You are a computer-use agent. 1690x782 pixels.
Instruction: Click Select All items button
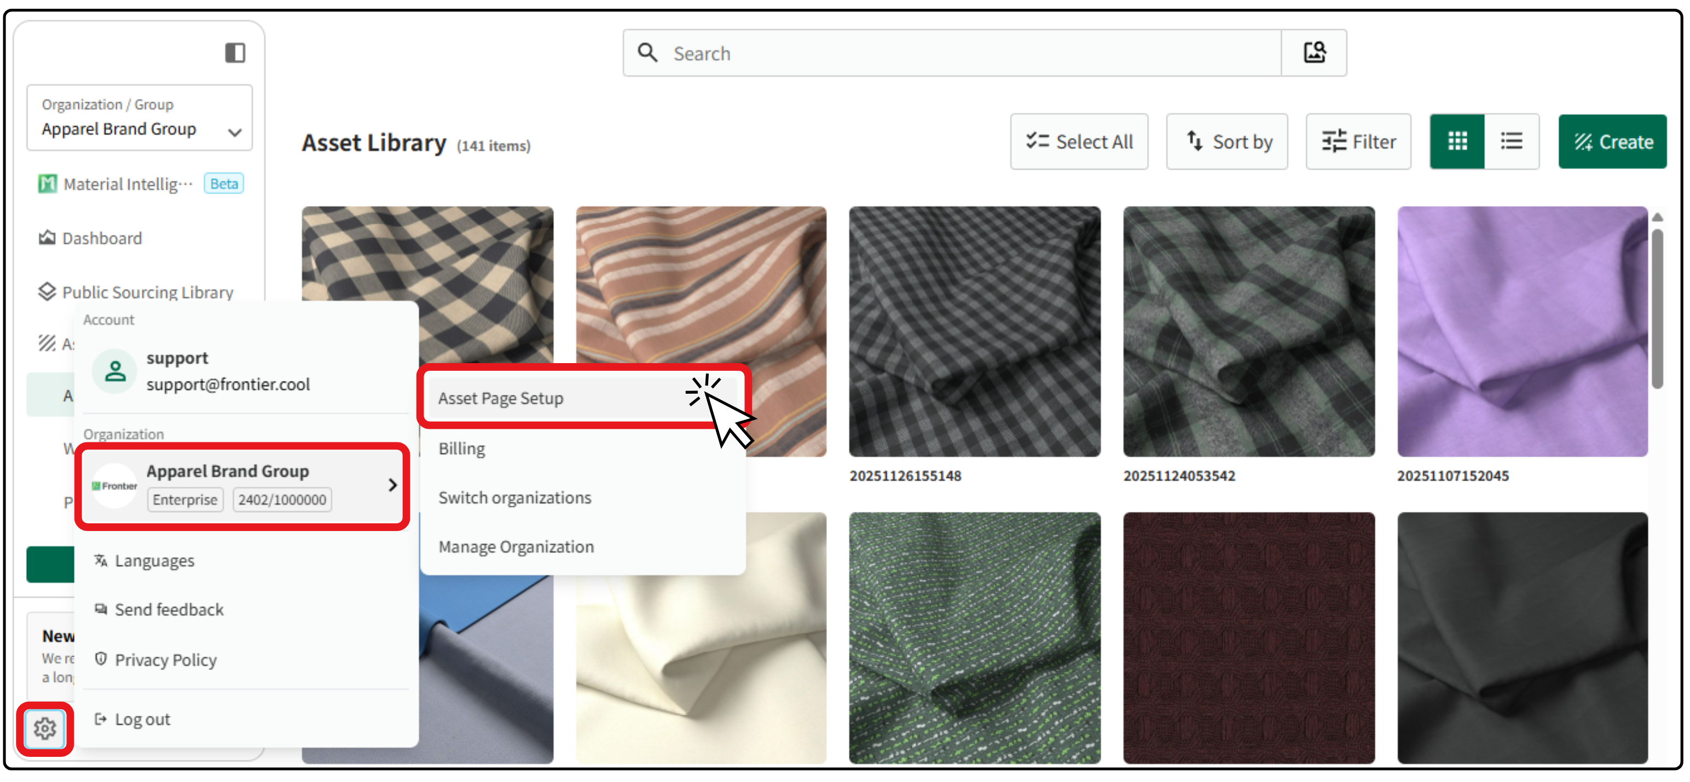[x=1079, y=142]
